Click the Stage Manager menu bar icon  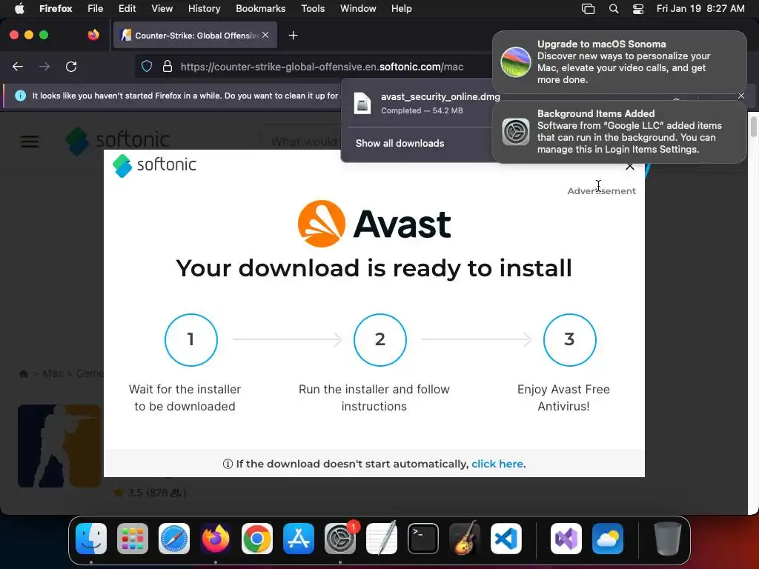pos(588,9)
